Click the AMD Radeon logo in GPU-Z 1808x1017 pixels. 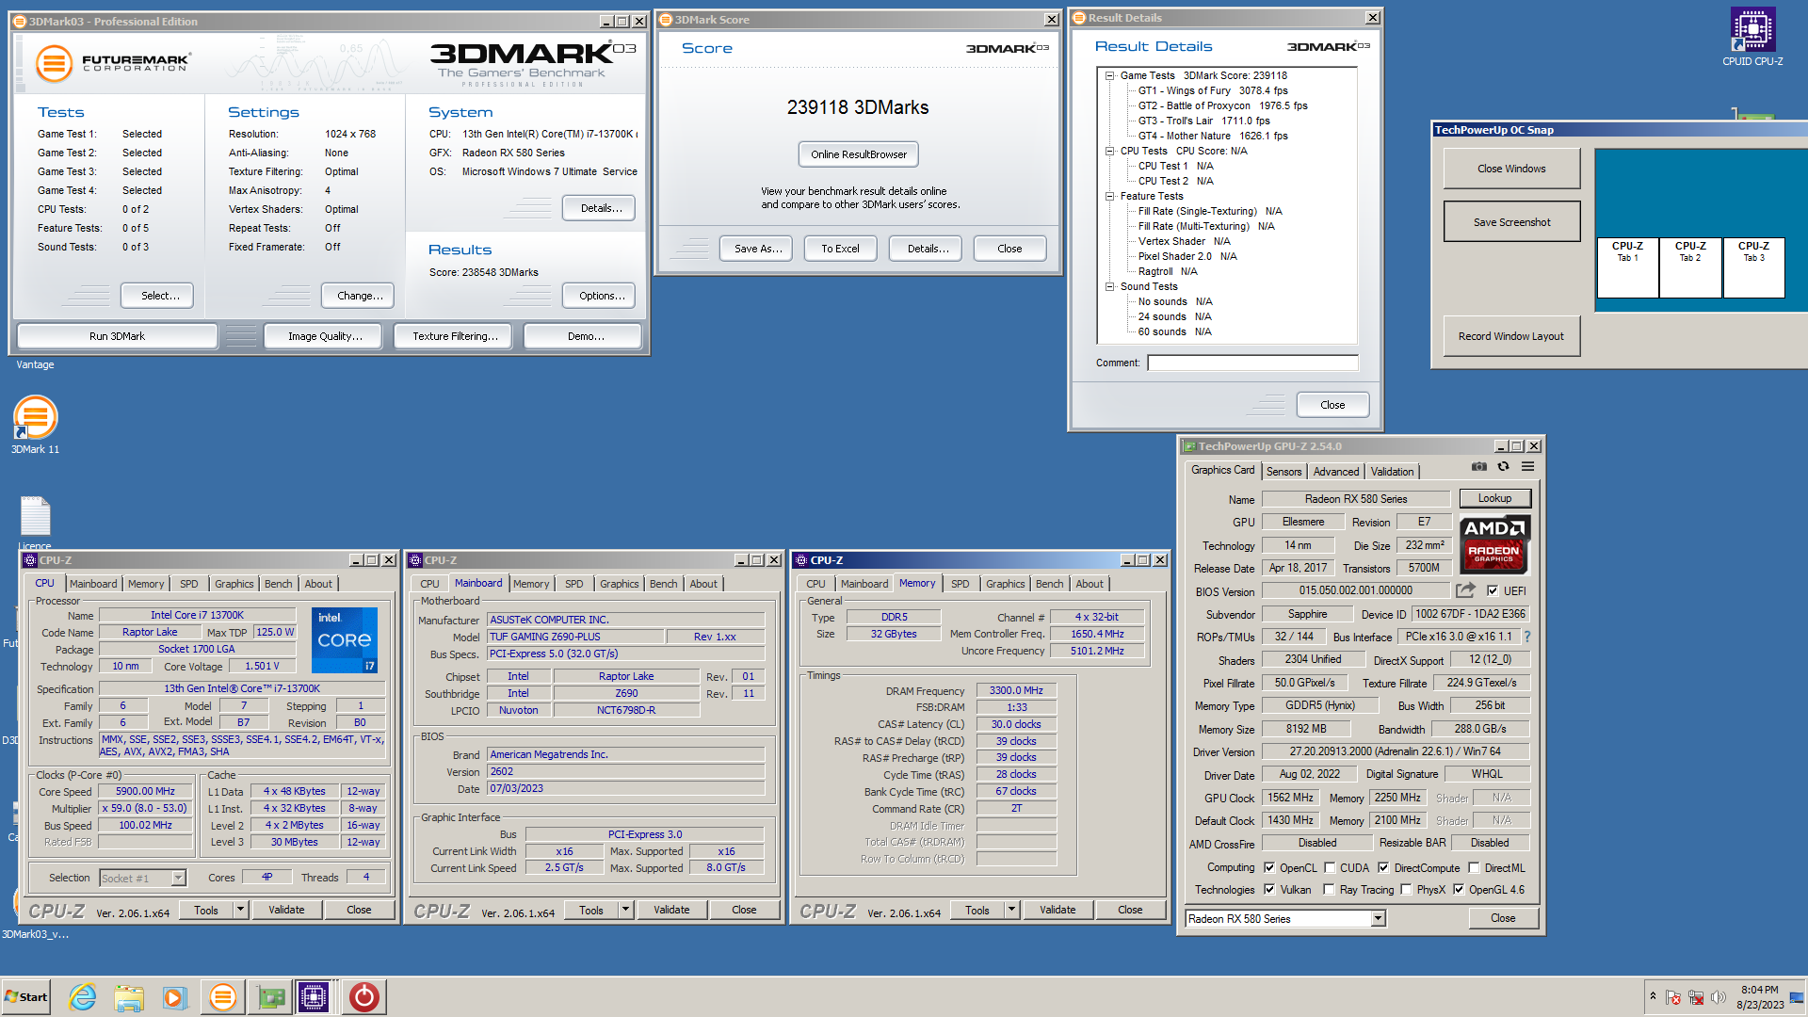[x=1494, y=545]
